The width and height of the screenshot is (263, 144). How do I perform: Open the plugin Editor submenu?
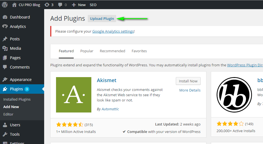(x=8, y=114)
